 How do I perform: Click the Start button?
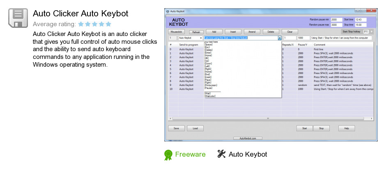[x=305, y=128]
